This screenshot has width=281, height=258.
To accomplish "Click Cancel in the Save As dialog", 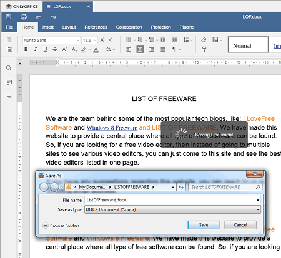I will [x=240, y=225].
